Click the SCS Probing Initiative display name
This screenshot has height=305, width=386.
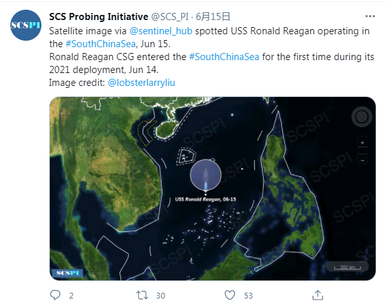[98, 17]
